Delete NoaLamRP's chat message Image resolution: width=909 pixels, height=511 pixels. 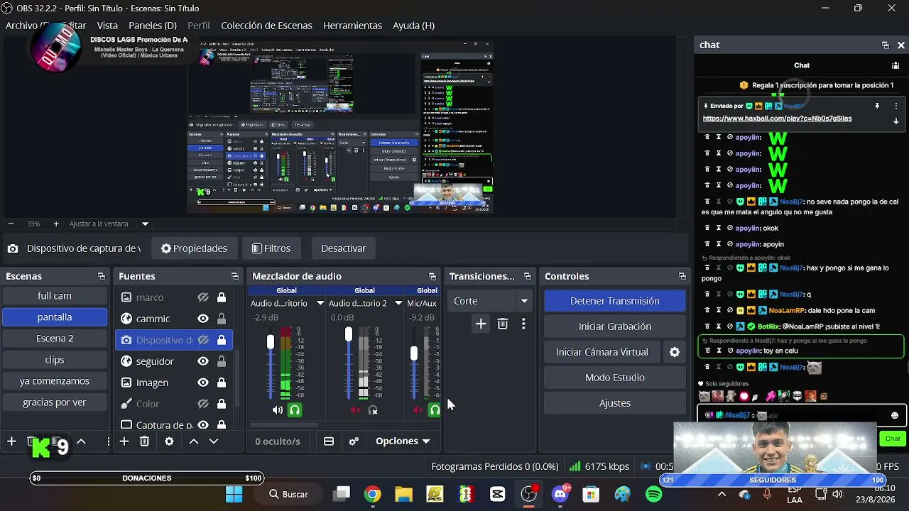pyautogui.click(x=707, y=310)
